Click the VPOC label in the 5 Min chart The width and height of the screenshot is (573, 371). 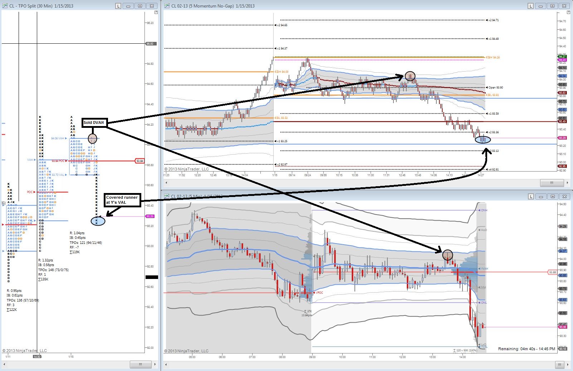point(318,293)
